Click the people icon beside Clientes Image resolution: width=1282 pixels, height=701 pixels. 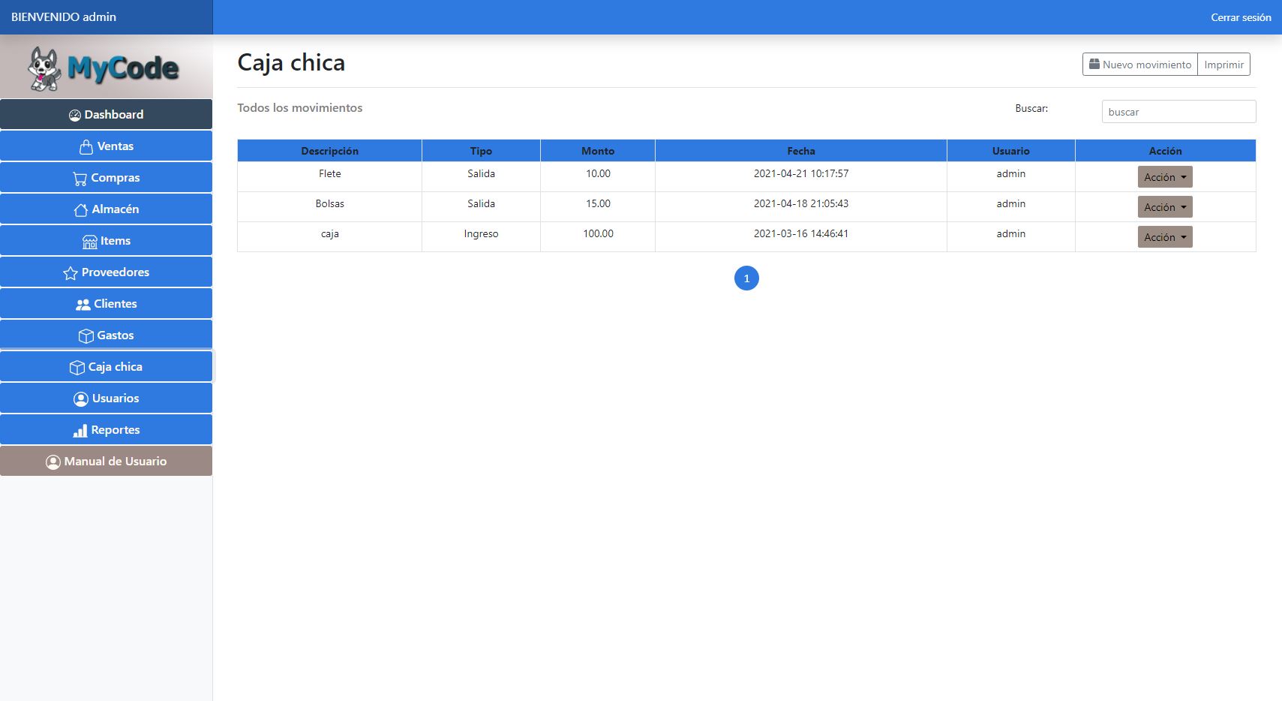(x=83, y=305)
